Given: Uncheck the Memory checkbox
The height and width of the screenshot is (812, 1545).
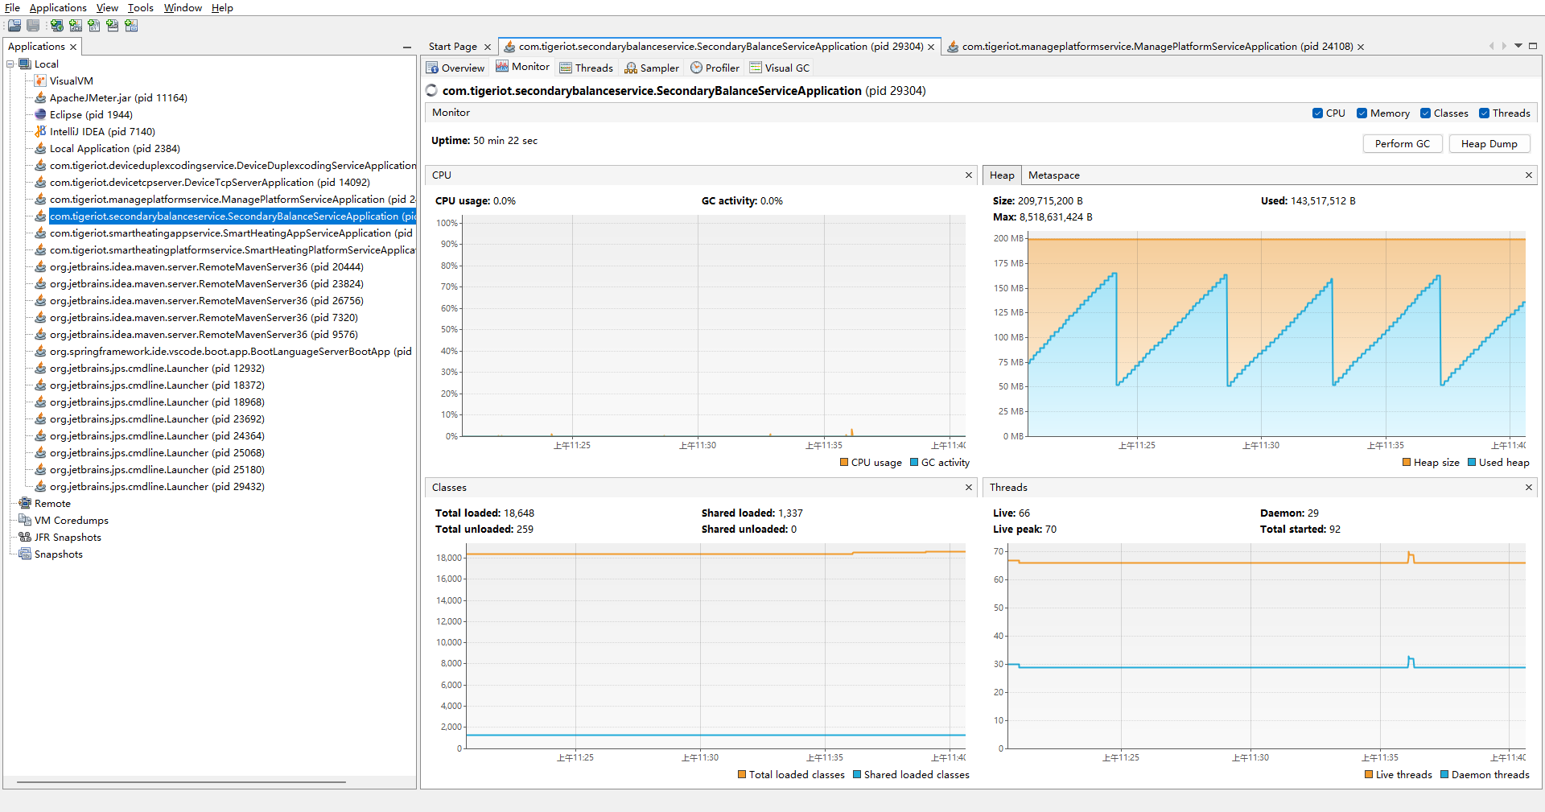Looking at the screenshot, I should tap(1362, 113).
